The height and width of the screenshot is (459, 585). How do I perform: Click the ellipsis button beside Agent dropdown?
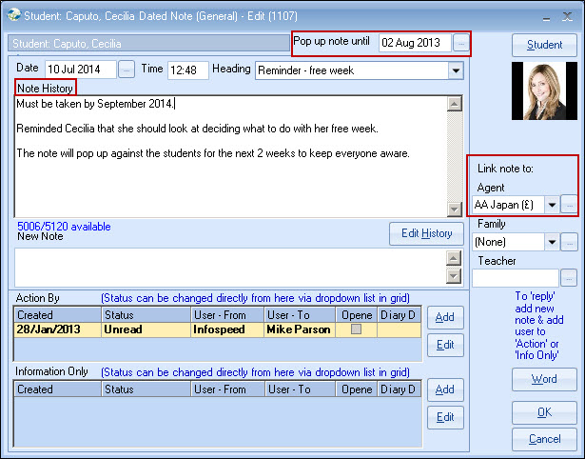569,205
